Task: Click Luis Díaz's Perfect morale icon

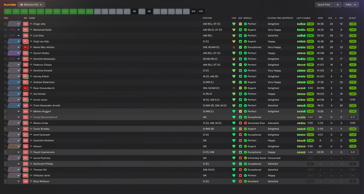Action: point(245,35)
